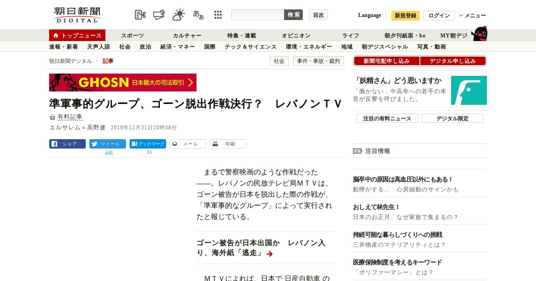This screenshot has height=281, width=536.
Task: Open 脳卒中の原因は高血圧以外にもある！ link
Action: [403, 179]
